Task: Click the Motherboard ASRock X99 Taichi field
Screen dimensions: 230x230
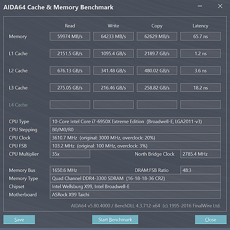Action: [x=135, y=195]
